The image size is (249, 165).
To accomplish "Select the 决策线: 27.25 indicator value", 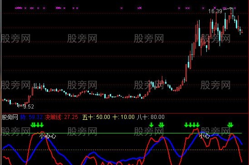I will click(61, 117).
